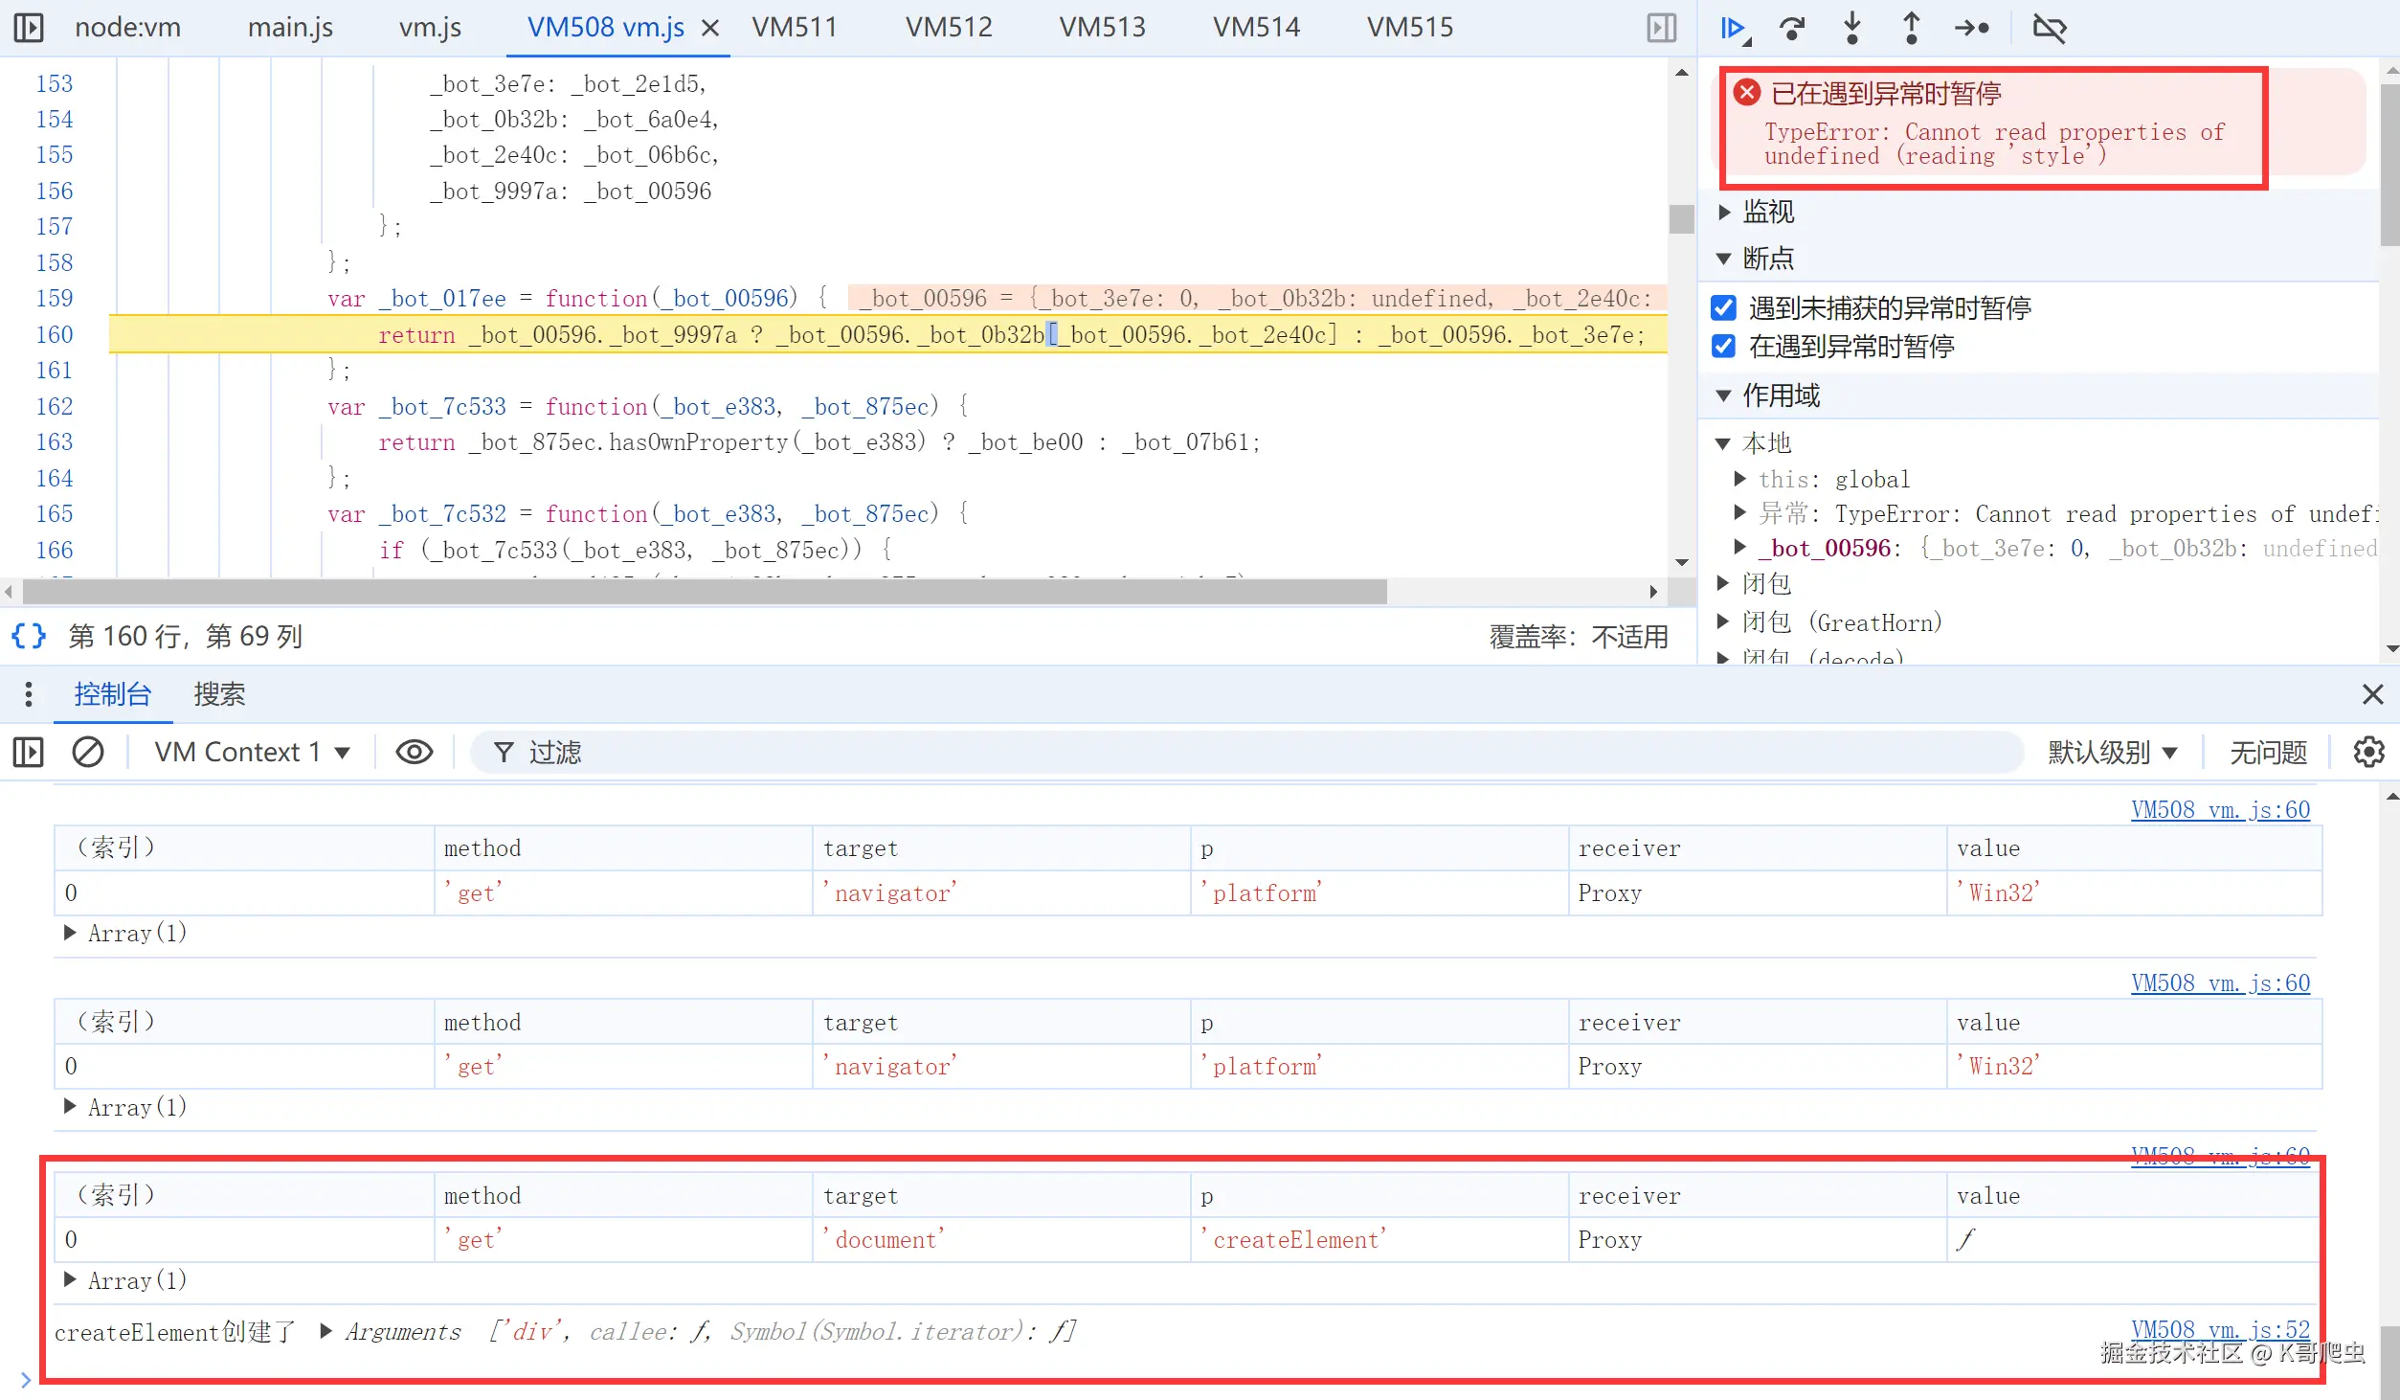Open the VM508 vm.js:52 source link
The height and width of the screenshot is (1400, 2400).
pyautogui.click(x=2219, y=1329)
